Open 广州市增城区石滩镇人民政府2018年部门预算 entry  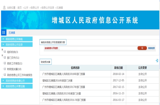click(x=64, y=74)
